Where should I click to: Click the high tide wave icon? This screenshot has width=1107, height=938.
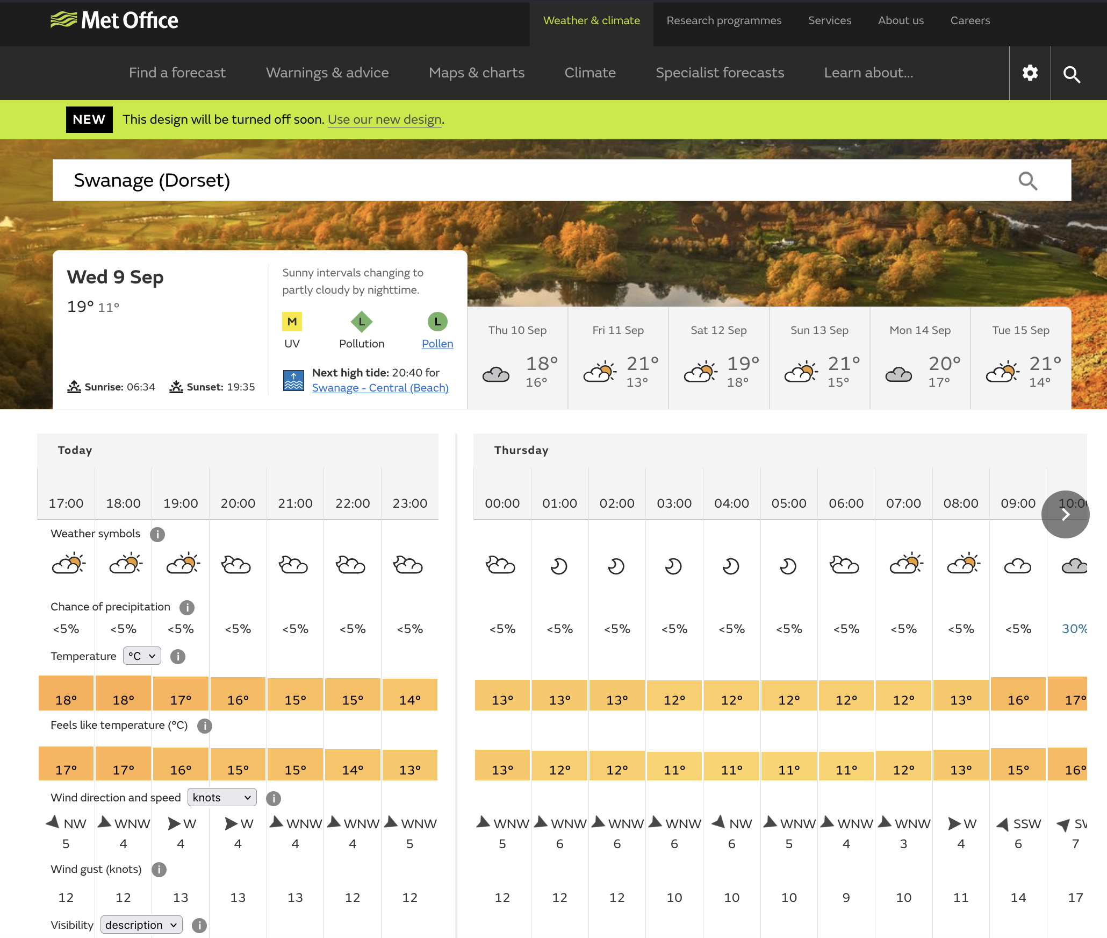293,381
